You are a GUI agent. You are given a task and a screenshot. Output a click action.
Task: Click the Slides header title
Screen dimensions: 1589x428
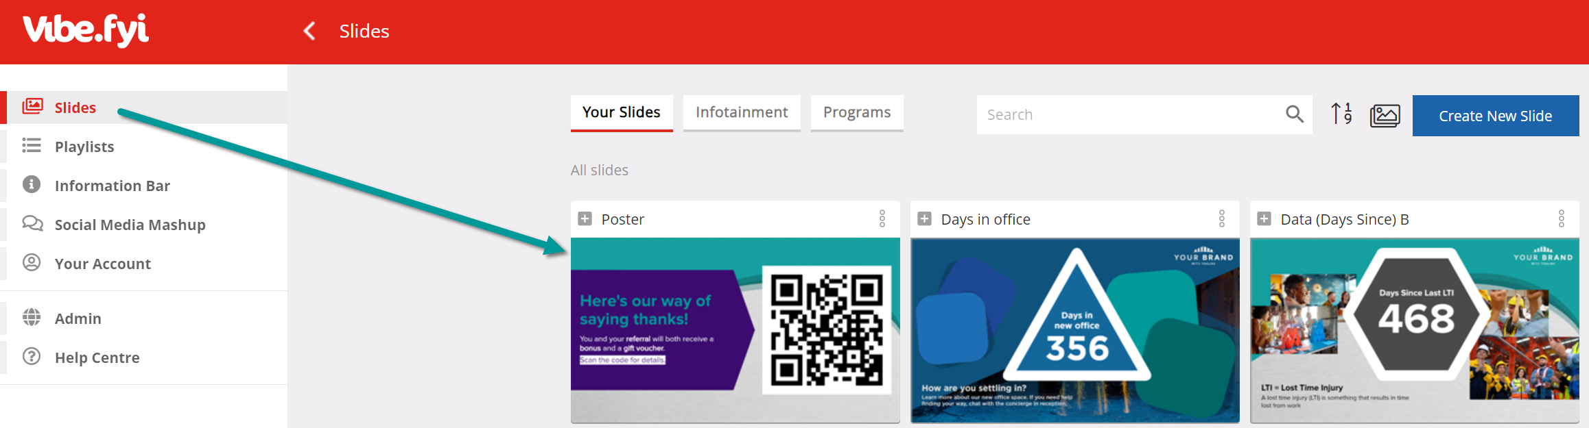[364, 31]
